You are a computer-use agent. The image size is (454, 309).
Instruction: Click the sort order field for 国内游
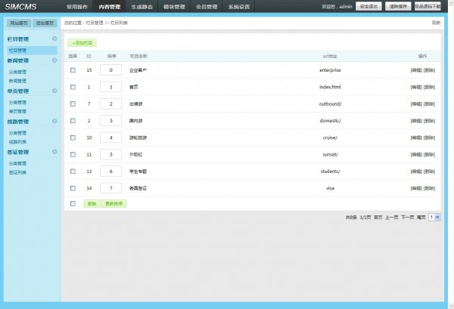pyautogui.click(x=110, y=120)
